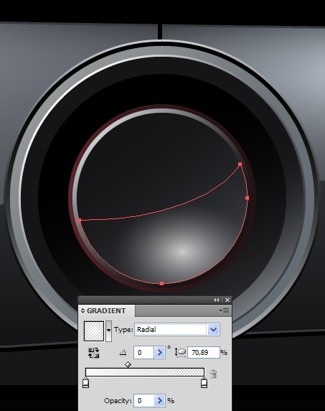Select the right gradient color stop
The width and height of the screenshot is (325, 411).
click(204, 382)
